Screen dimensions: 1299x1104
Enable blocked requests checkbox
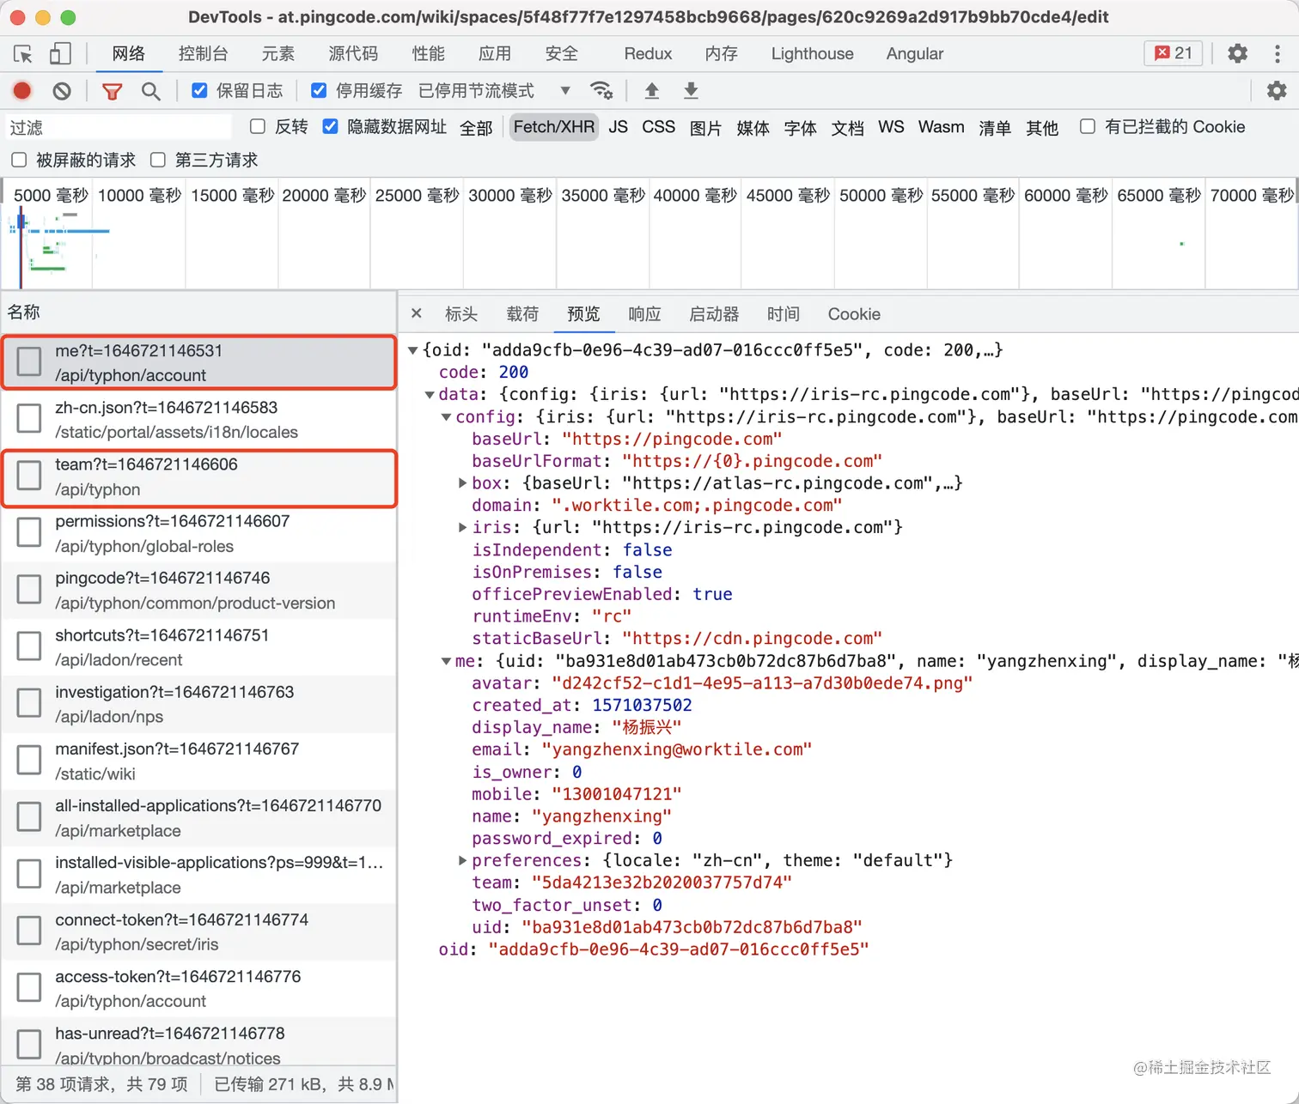coord(19,160)
